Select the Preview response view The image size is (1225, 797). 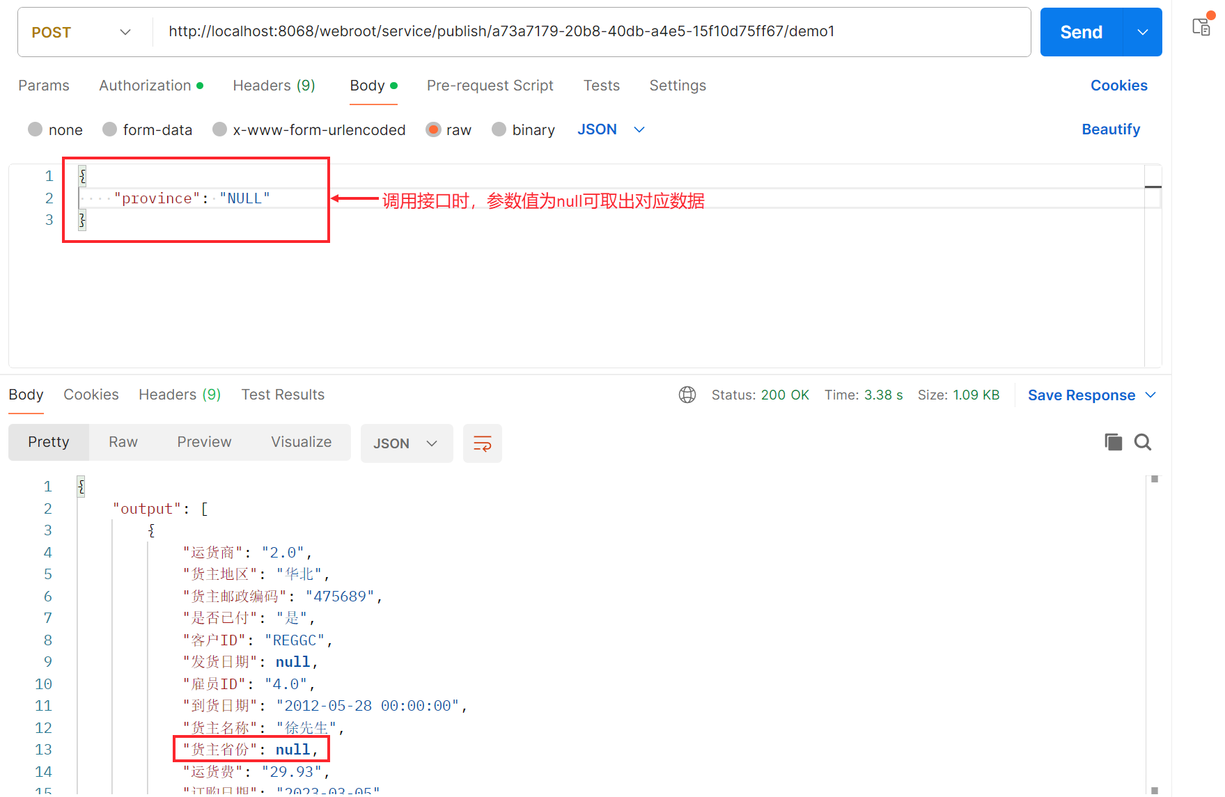(204, 442)
